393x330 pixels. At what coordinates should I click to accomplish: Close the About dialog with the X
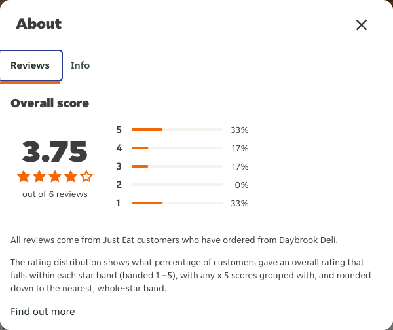tap(362, 25)
